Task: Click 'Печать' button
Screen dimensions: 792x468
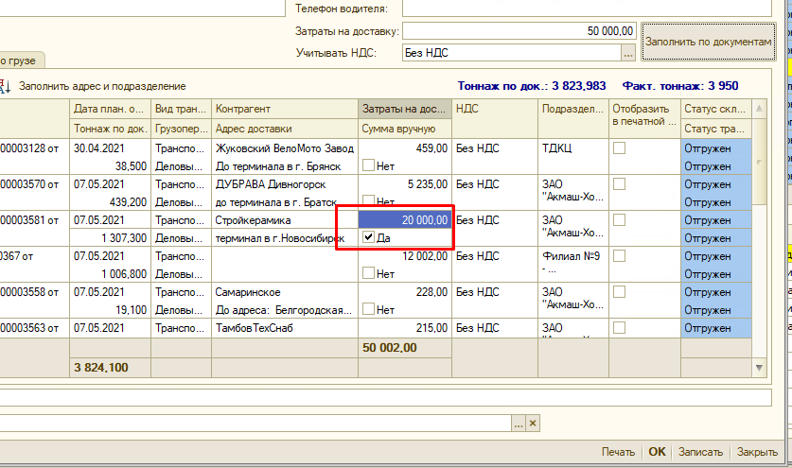Action: point(618,452)
